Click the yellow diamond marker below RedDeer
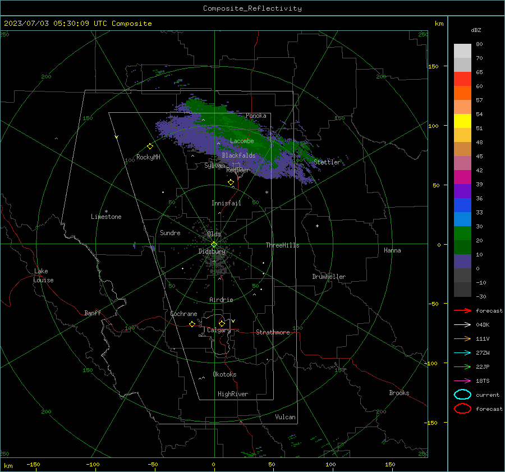Image resolution: width=505 pixels, height=472 pixels. point(231,182)
